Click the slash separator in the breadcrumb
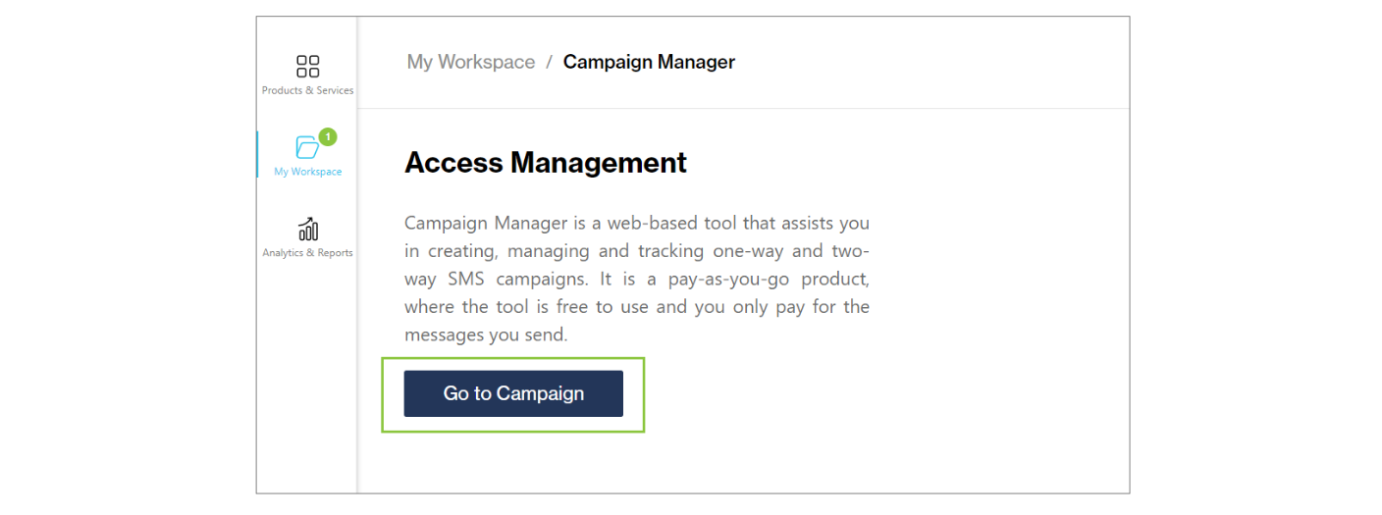Image resolution: width=1382 pixels, height=515 pixels. pos(549,62)
